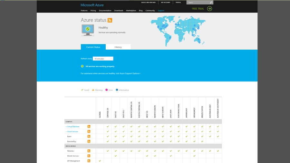
Task: Expand the Virtual Machines row
Action: [72, 127]
